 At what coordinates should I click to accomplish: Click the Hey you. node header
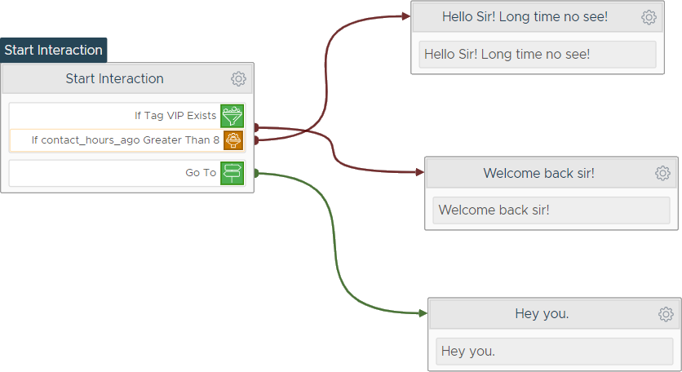554,314
